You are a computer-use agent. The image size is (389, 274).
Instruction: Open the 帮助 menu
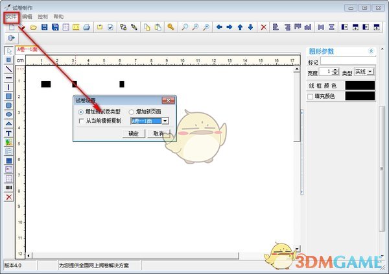[x=58, y=17]
